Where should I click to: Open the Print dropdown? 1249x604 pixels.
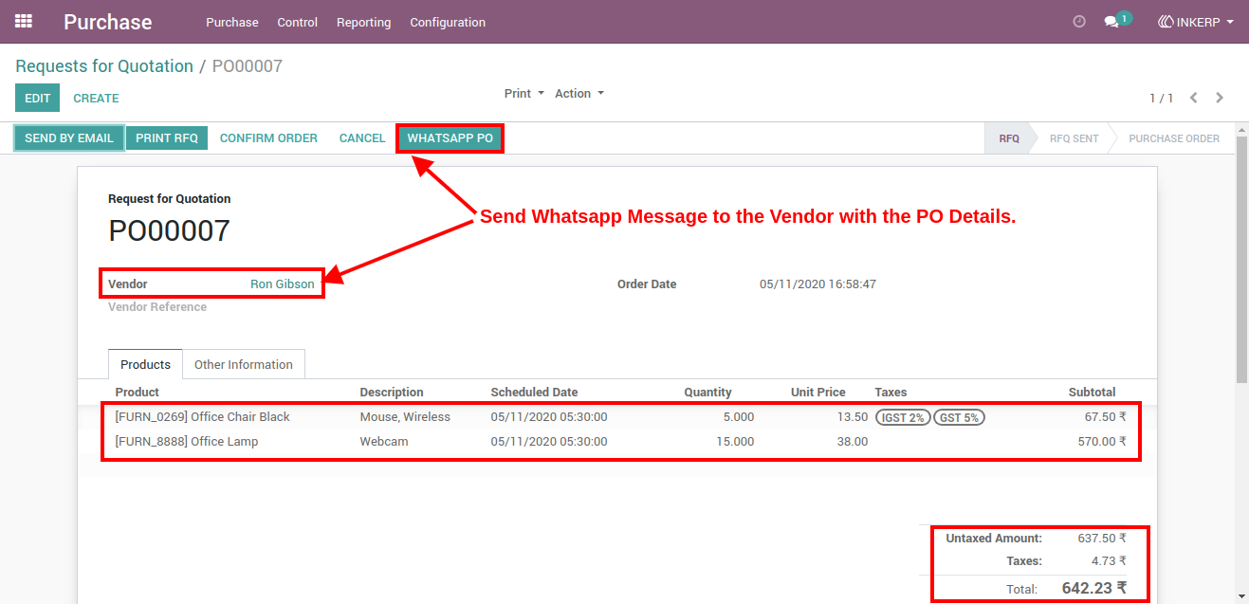click(x=524, y=93)
